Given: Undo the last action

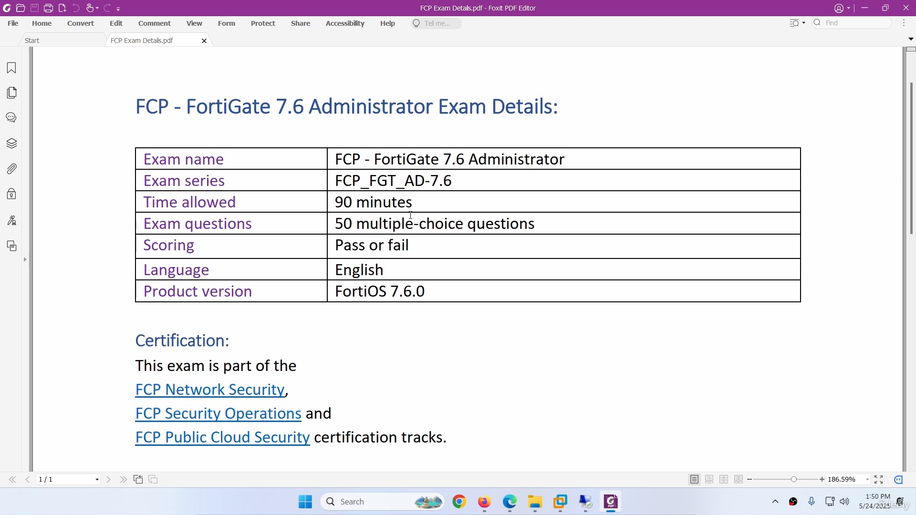Looking at the screenshot, I should pos(76,8).
